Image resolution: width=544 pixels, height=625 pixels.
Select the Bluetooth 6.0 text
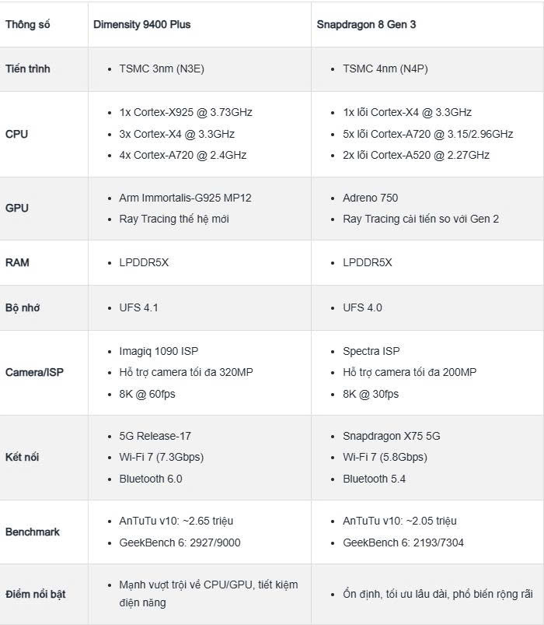click(x=150, y=479)
